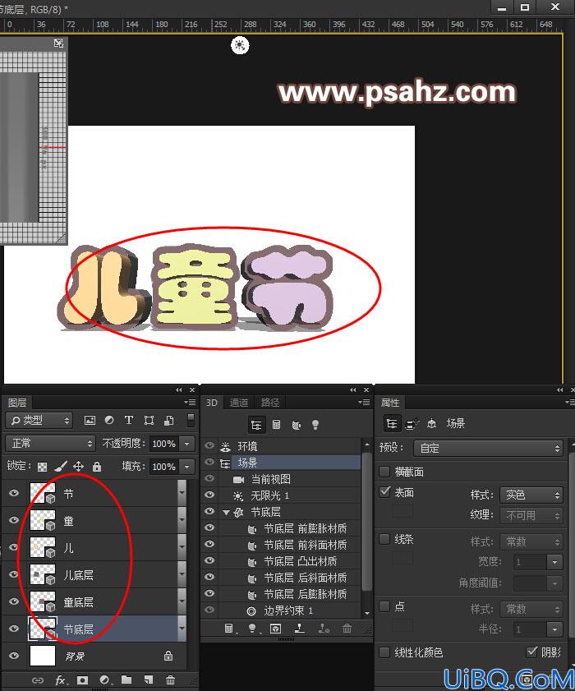Add layer mask icon
Viewport: 575px width, 691px height.
[82, 680]
